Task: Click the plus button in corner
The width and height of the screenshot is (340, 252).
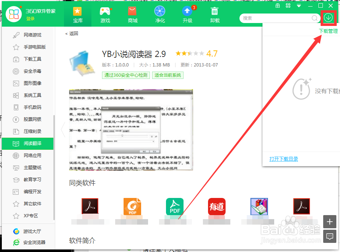Action: (330, 222)
